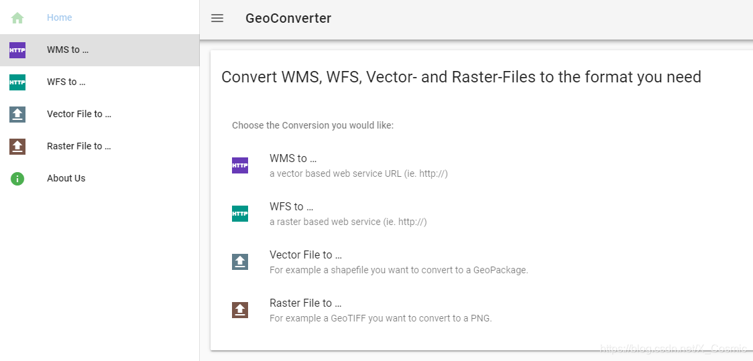This screenshot has width=753, height=361.
Task: Toggle the hamburger menu button
Action: pyautogui.click(x=217, y=18)
